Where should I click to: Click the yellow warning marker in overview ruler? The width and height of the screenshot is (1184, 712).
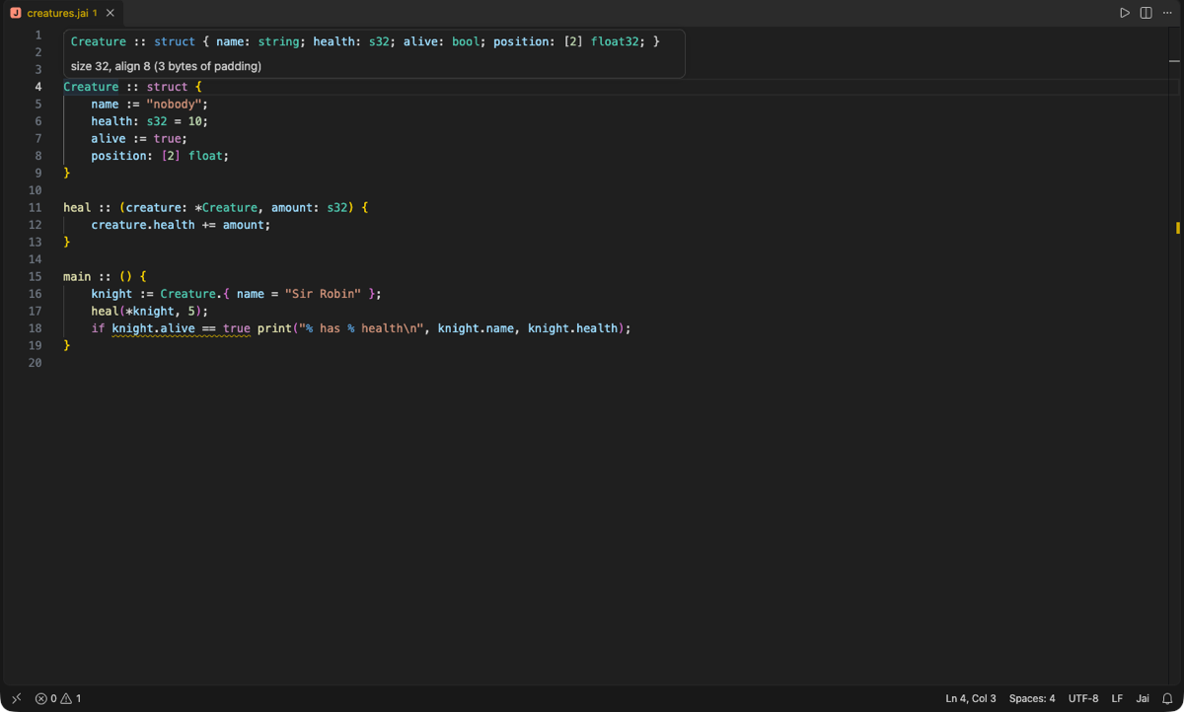[1178, 228]
